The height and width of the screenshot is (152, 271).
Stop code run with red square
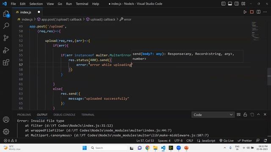(252, 12)
